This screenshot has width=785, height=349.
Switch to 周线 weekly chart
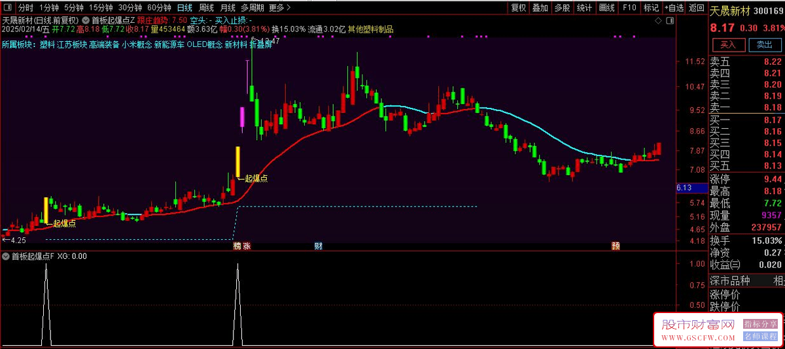(x=206, y=8)
